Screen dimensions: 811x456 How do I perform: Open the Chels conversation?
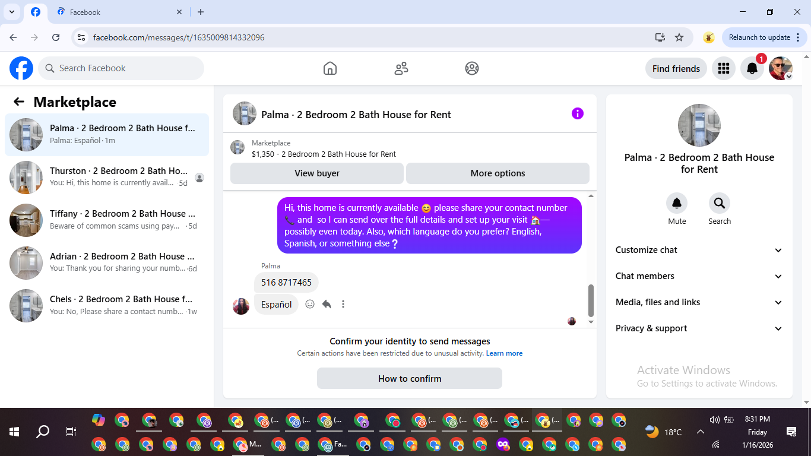pyautogui.click(x=107, y=306)
